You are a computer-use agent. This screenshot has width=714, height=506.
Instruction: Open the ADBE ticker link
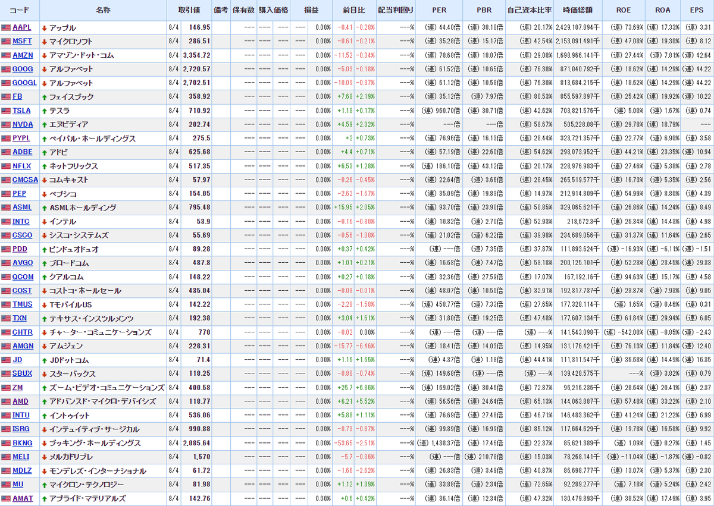pyautogui.click(x=22, y=152)
